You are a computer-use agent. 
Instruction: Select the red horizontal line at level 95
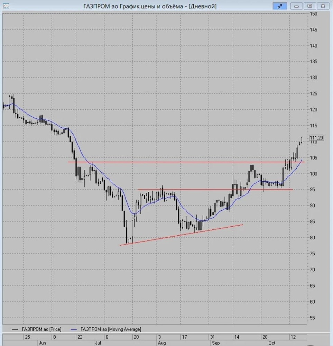[x=215, y=189]
